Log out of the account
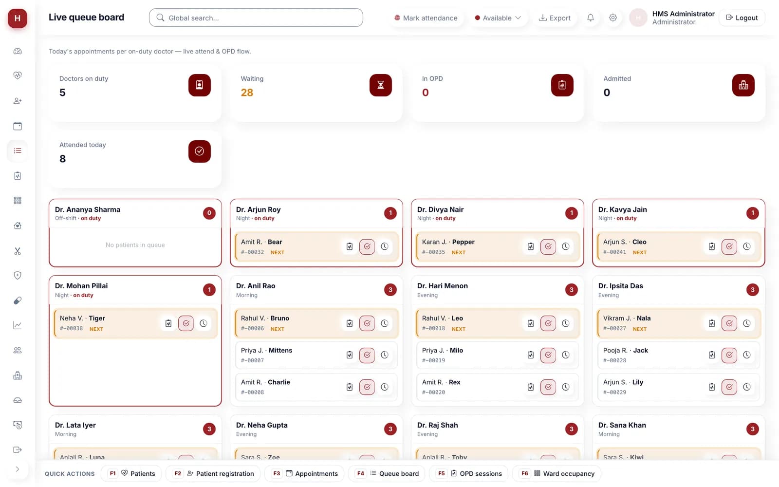This screenshot has height=487, width=779. [x=742, y=18]
